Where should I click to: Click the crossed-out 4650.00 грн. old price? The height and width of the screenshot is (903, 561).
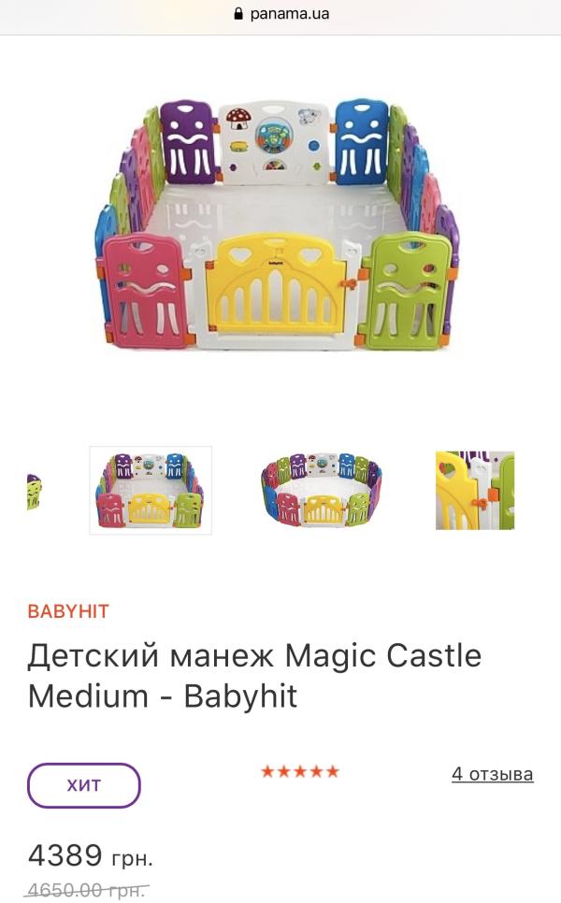[x=86, y=890]
